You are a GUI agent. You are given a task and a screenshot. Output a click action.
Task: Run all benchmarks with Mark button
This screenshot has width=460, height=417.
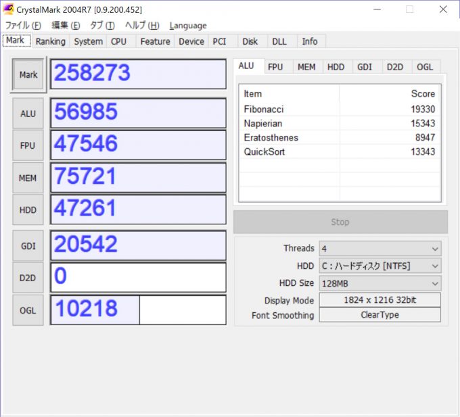click(x=28, y=74)
